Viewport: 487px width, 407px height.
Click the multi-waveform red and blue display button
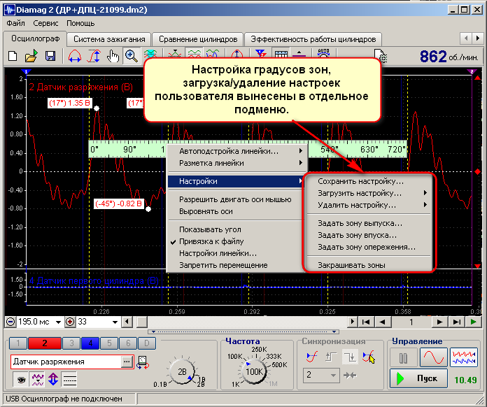tap(464, 357)
